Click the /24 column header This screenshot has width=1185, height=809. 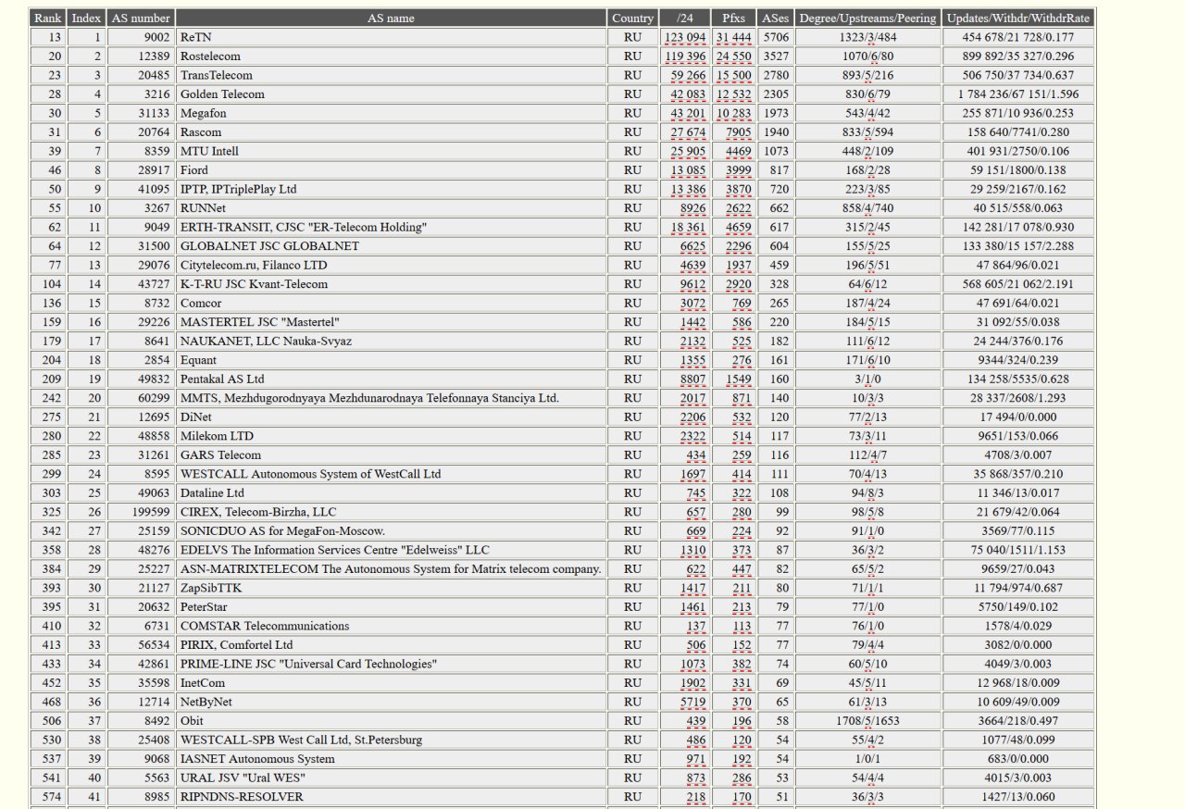tap(685, 18)
